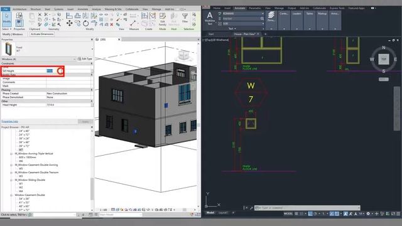Toggle grid display in AutoCAD status bar

[296, 213]
